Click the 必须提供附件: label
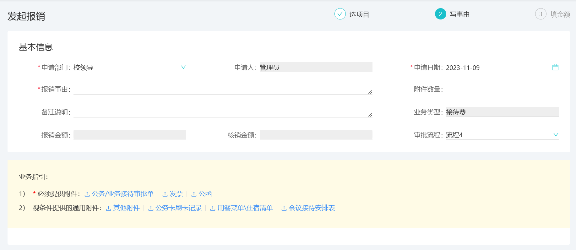Screen dimensions: 576x250 click(59, 194)
